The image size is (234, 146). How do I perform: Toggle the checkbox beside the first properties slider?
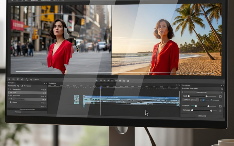(220, 96)
